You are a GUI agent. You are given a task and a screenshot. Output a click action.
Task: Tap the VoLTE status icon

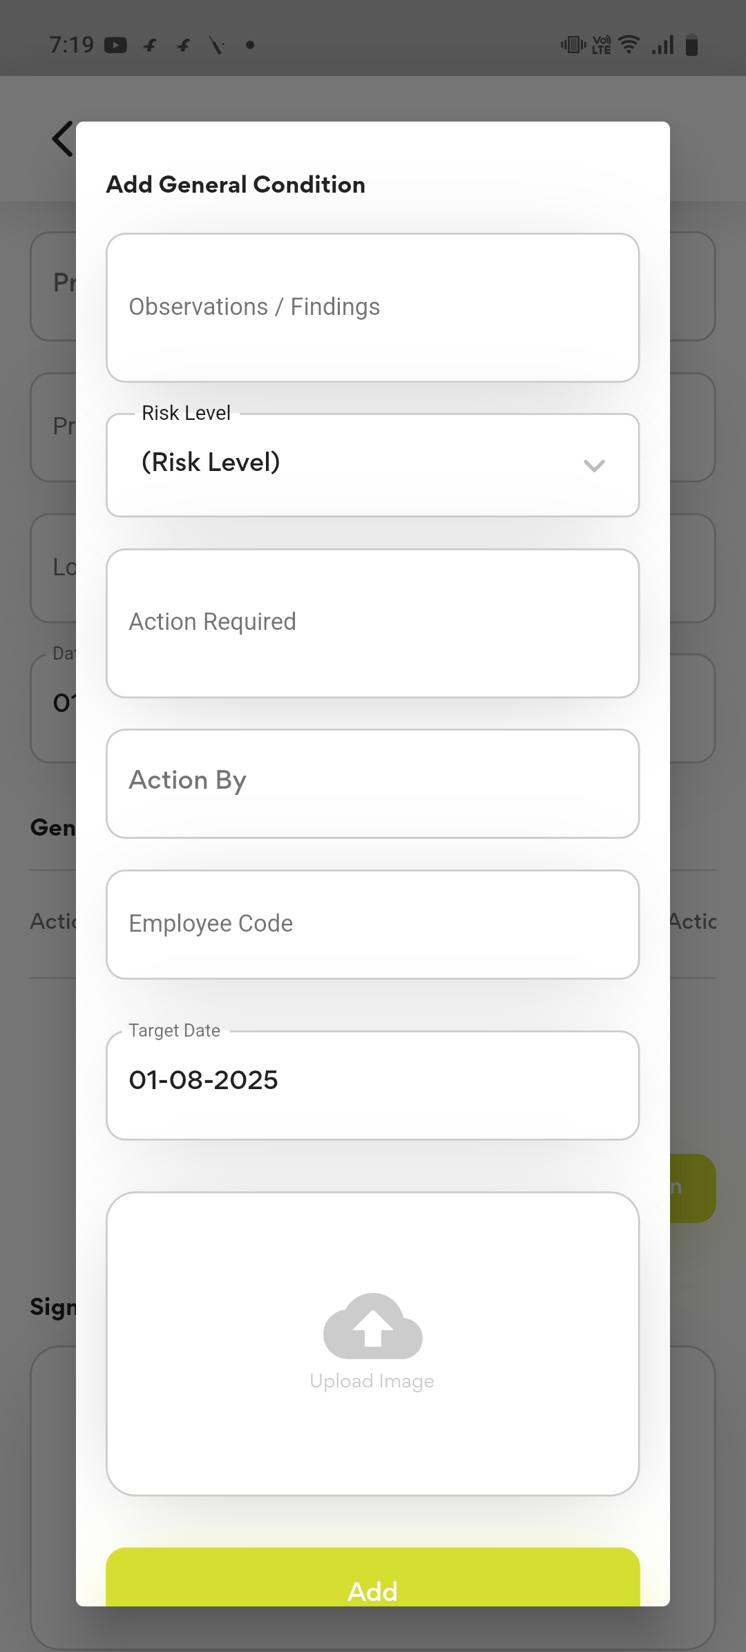(x=602, y=46)
